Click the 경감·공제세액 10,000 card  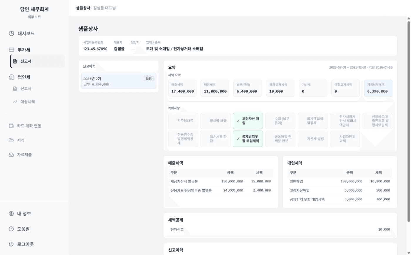(280, 88)
